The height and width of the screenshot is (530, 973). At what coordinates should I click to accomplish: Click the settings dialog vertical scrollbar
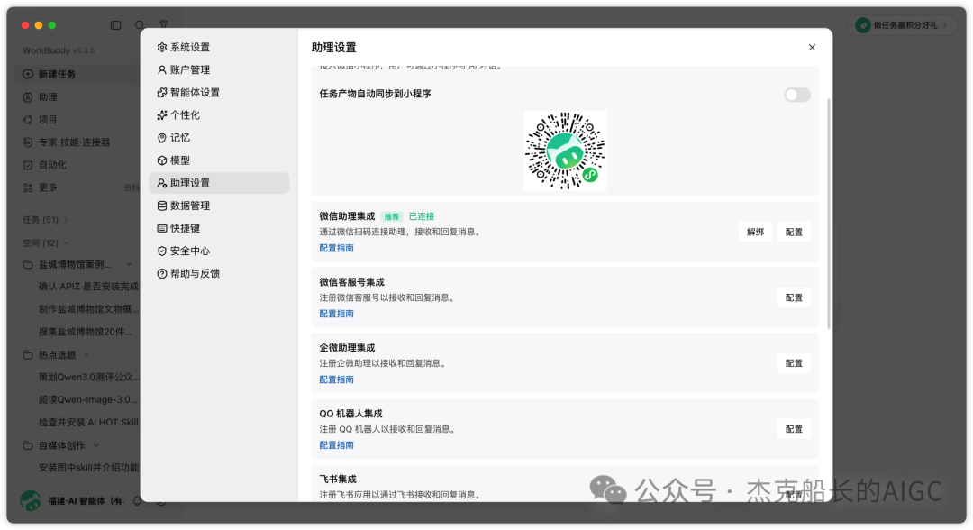click(829, 213)
